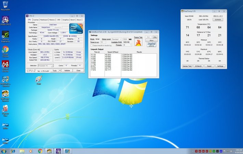Select the AIDA64 Extreme desktop icon
This screenshot has height=154, width=243.
(x=5, y=66)
